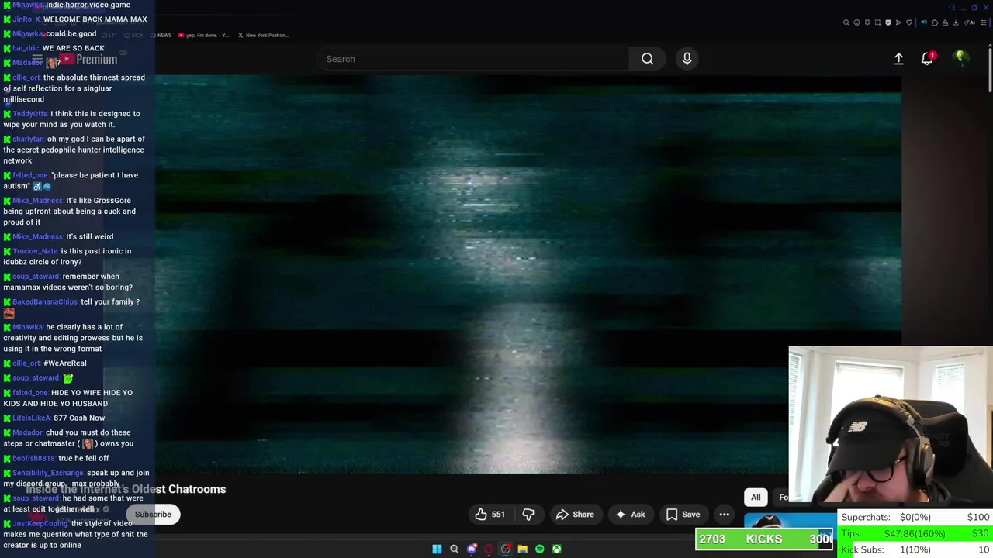Click browser zoom magnifier toolbar icon
Screen dimensions: 993x558
point(846,22)
